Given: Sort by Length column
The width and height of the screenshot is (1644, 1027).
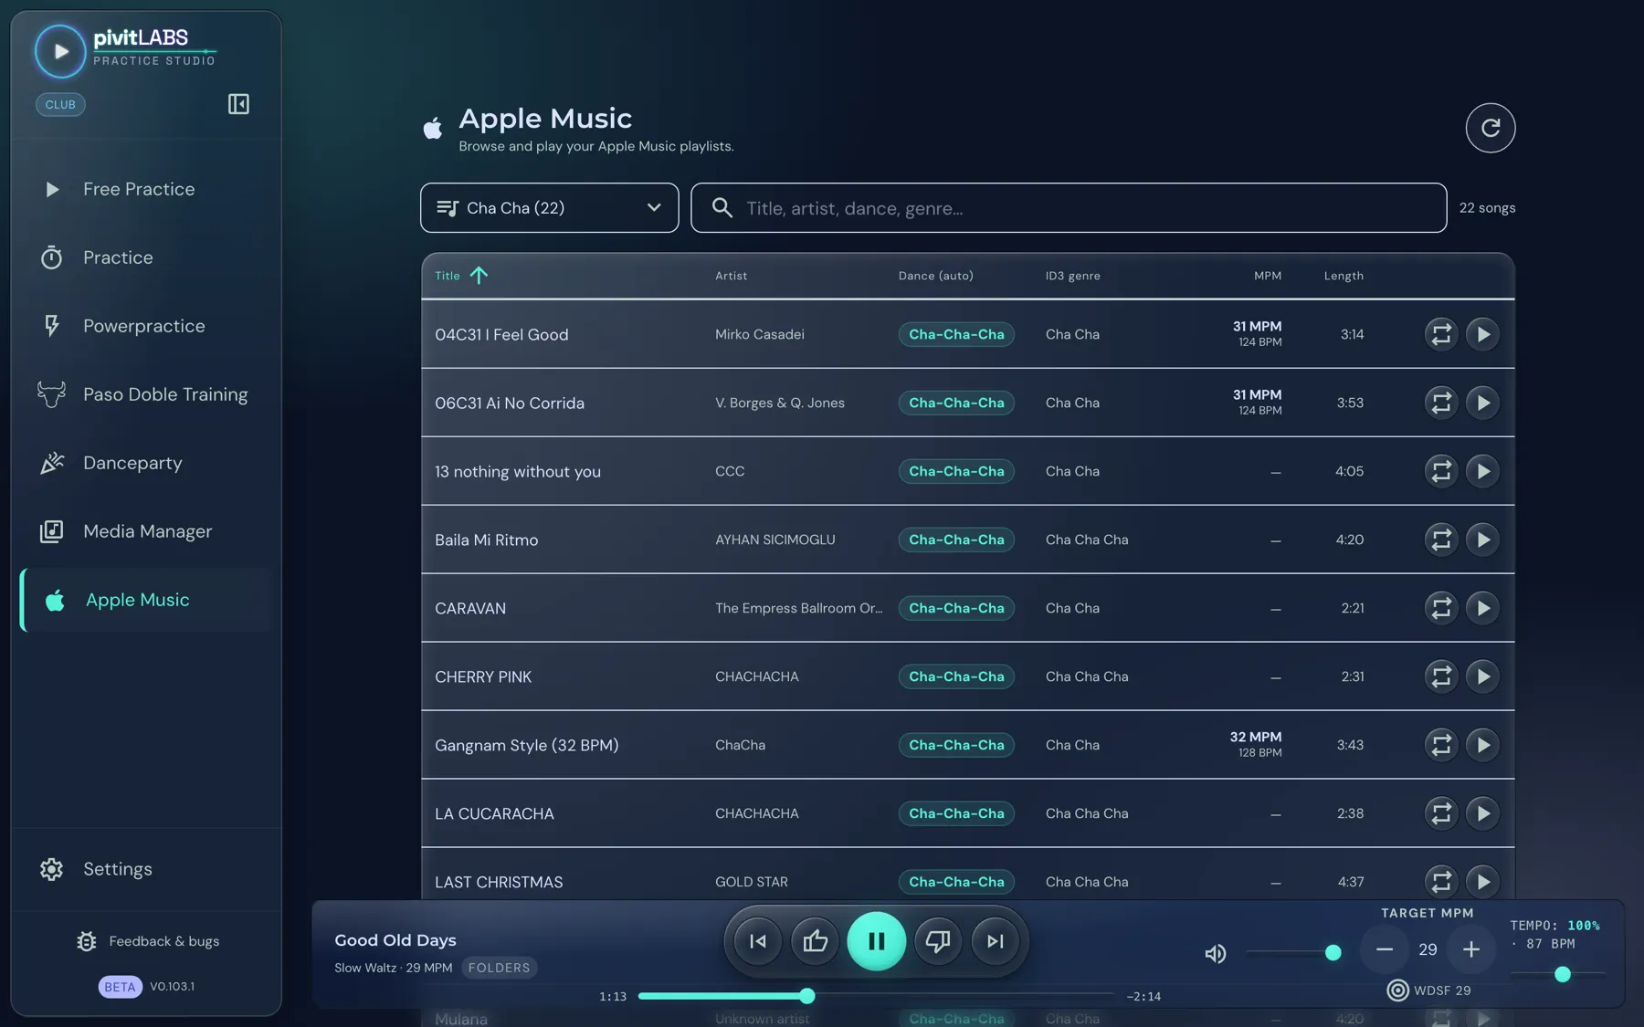Looking at the screenshot, I should [x=1344, y=276].
